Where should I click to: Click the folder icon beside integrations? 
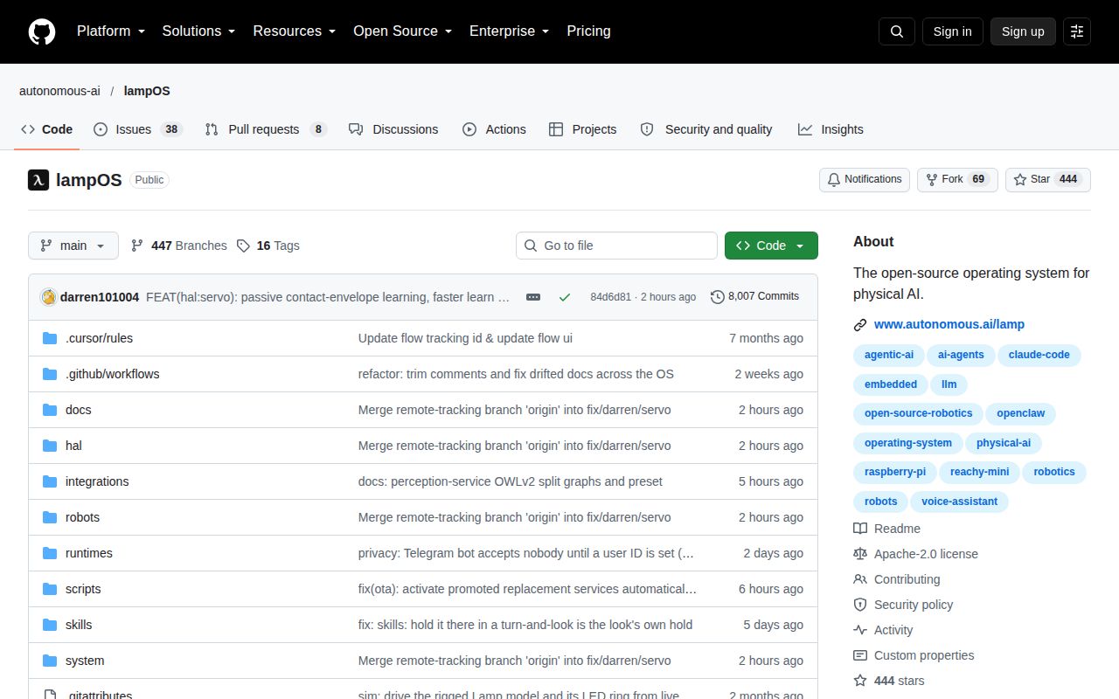(50, 481)
